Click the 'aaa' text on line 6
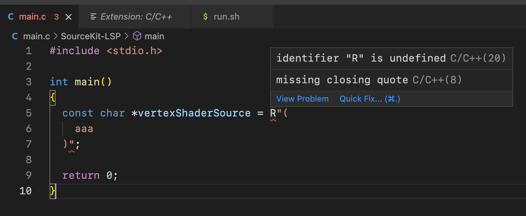 pyautogui.click(x=84, y=129)
